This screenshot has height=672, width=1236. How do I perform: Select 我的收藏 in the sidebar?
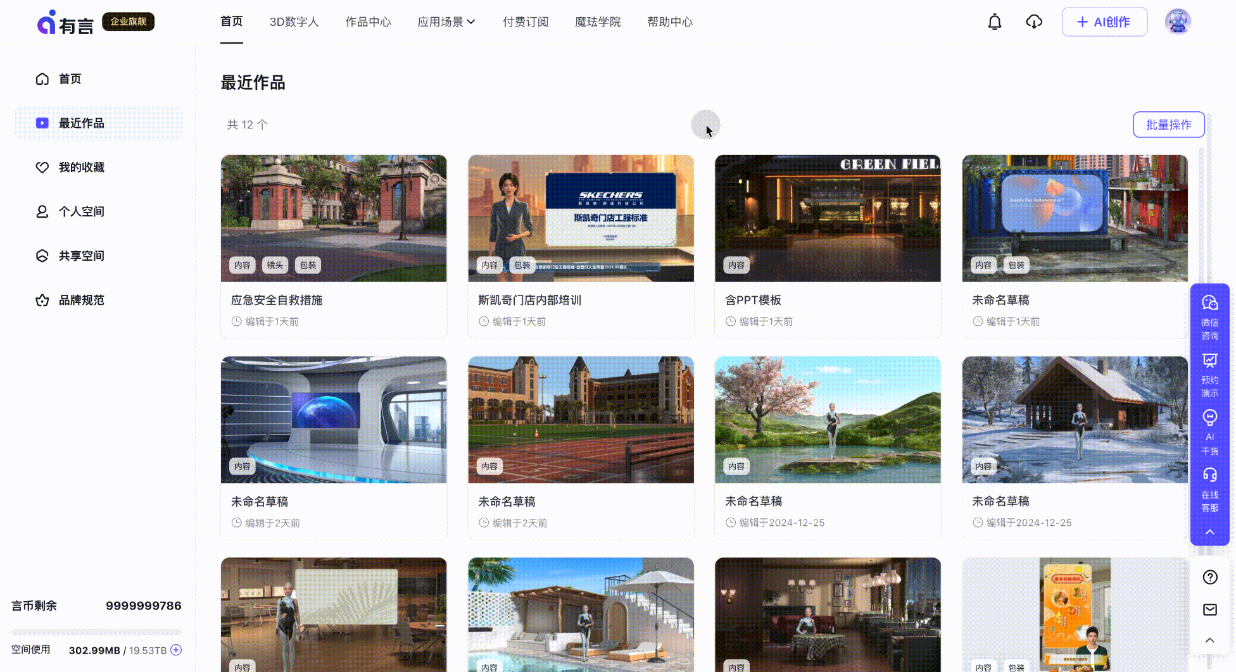[99, 168]
